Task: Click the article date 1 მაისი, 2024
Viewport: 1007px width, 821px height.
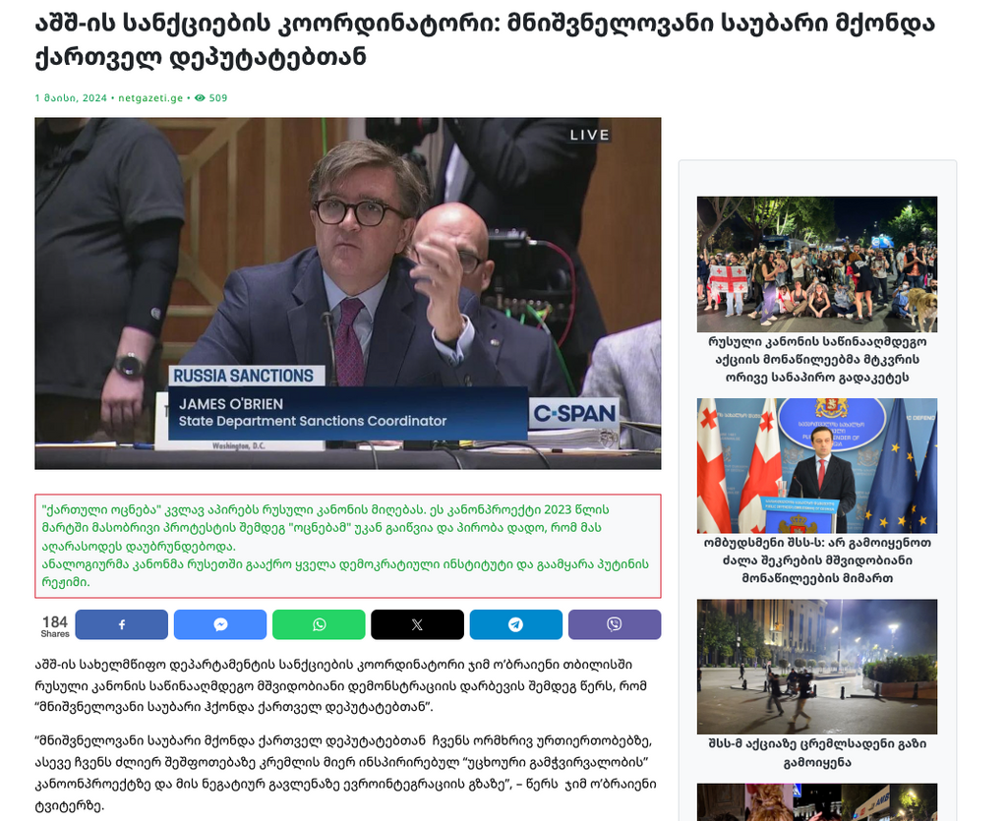Action: click(x=71, y=98)
